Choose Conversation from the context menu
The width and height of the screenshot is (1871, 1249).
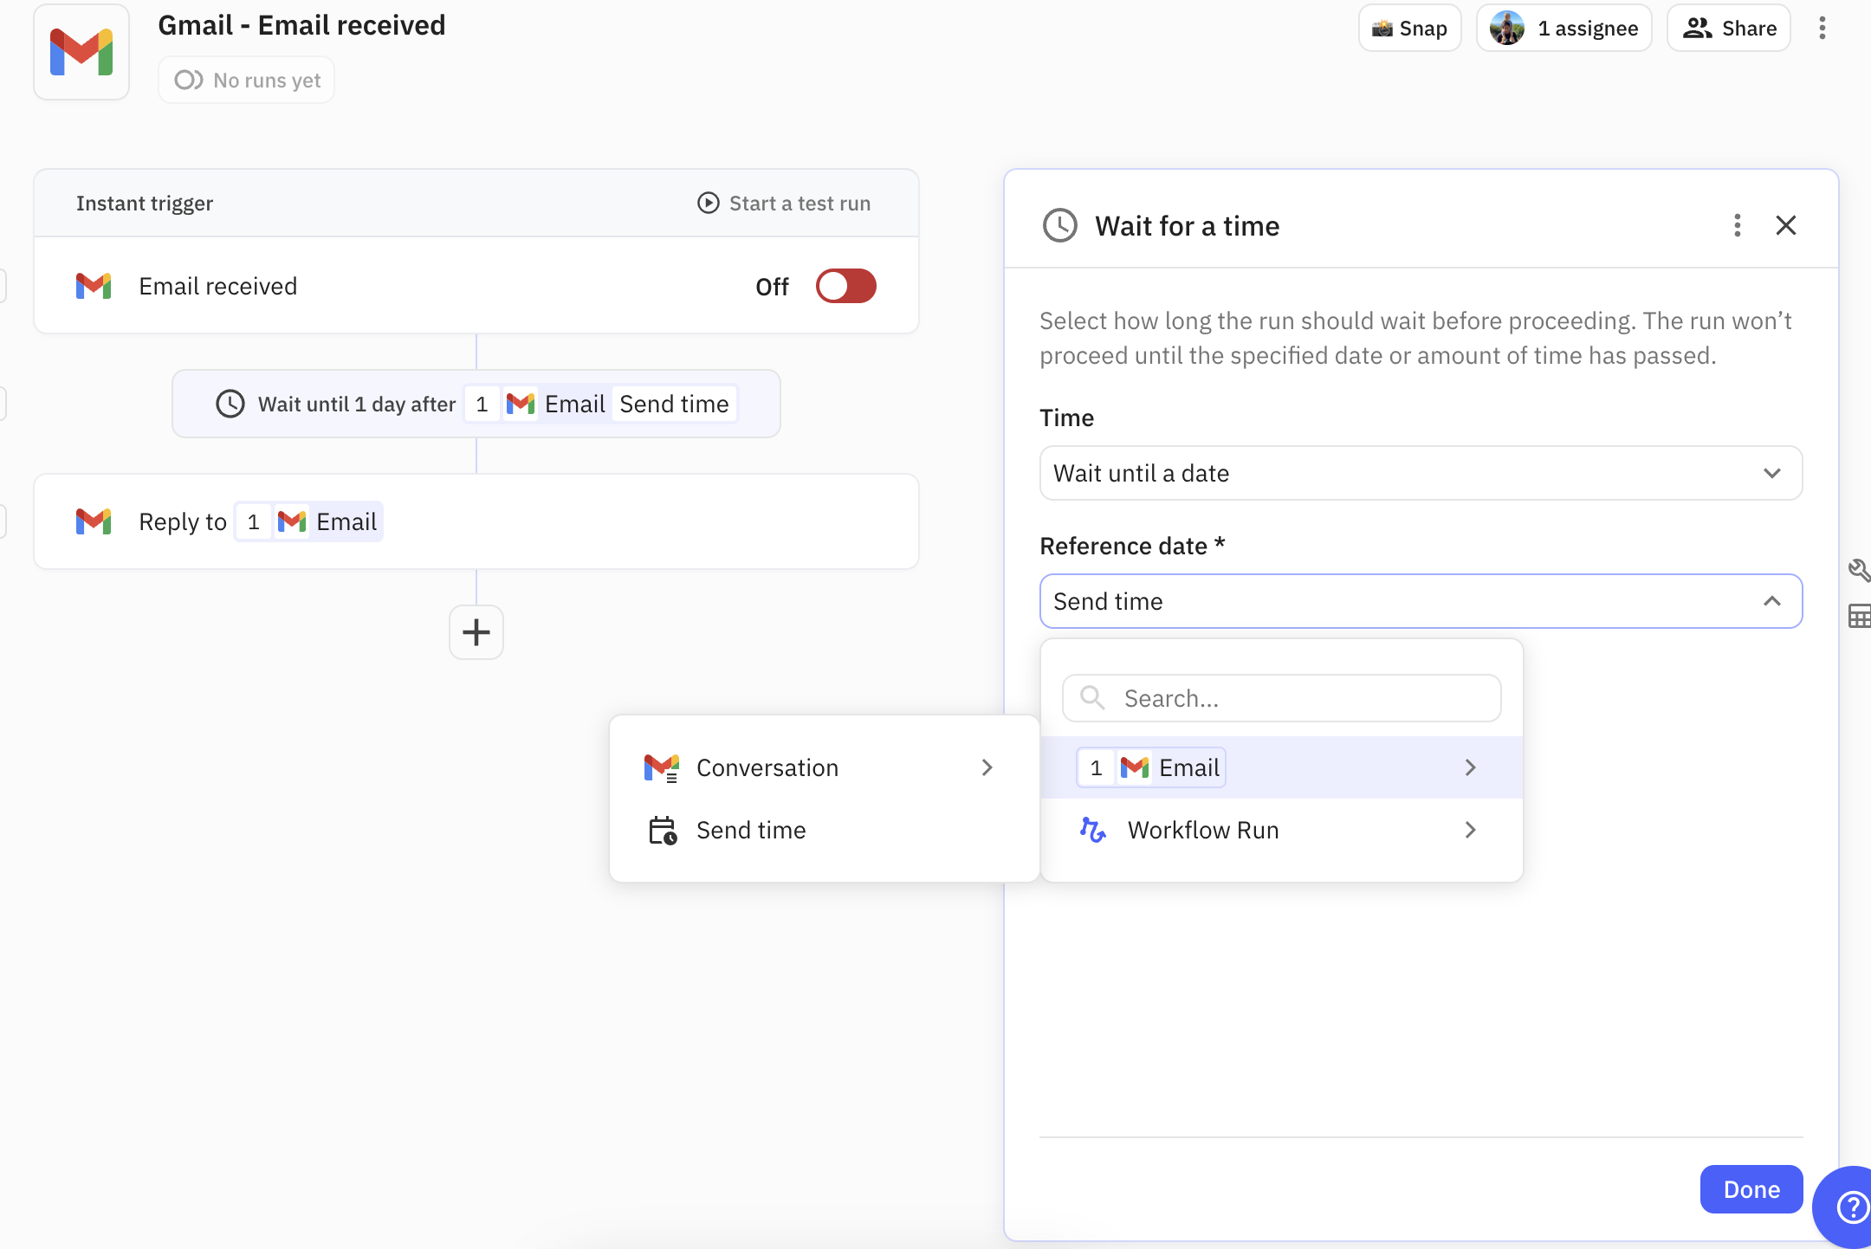767,767
